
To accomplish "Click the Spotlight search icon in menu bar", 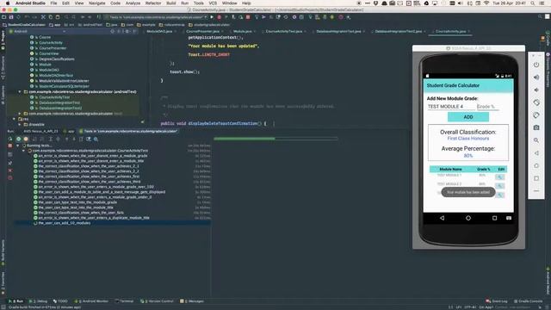I will 533,3.
